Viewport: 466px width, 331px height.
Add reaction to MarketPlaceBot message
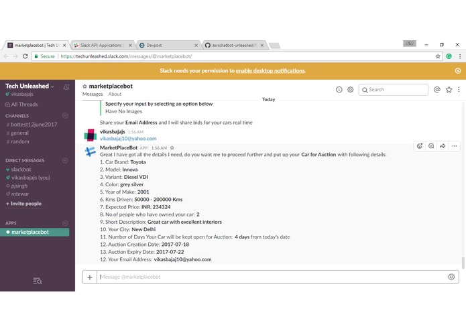(420, 146)
